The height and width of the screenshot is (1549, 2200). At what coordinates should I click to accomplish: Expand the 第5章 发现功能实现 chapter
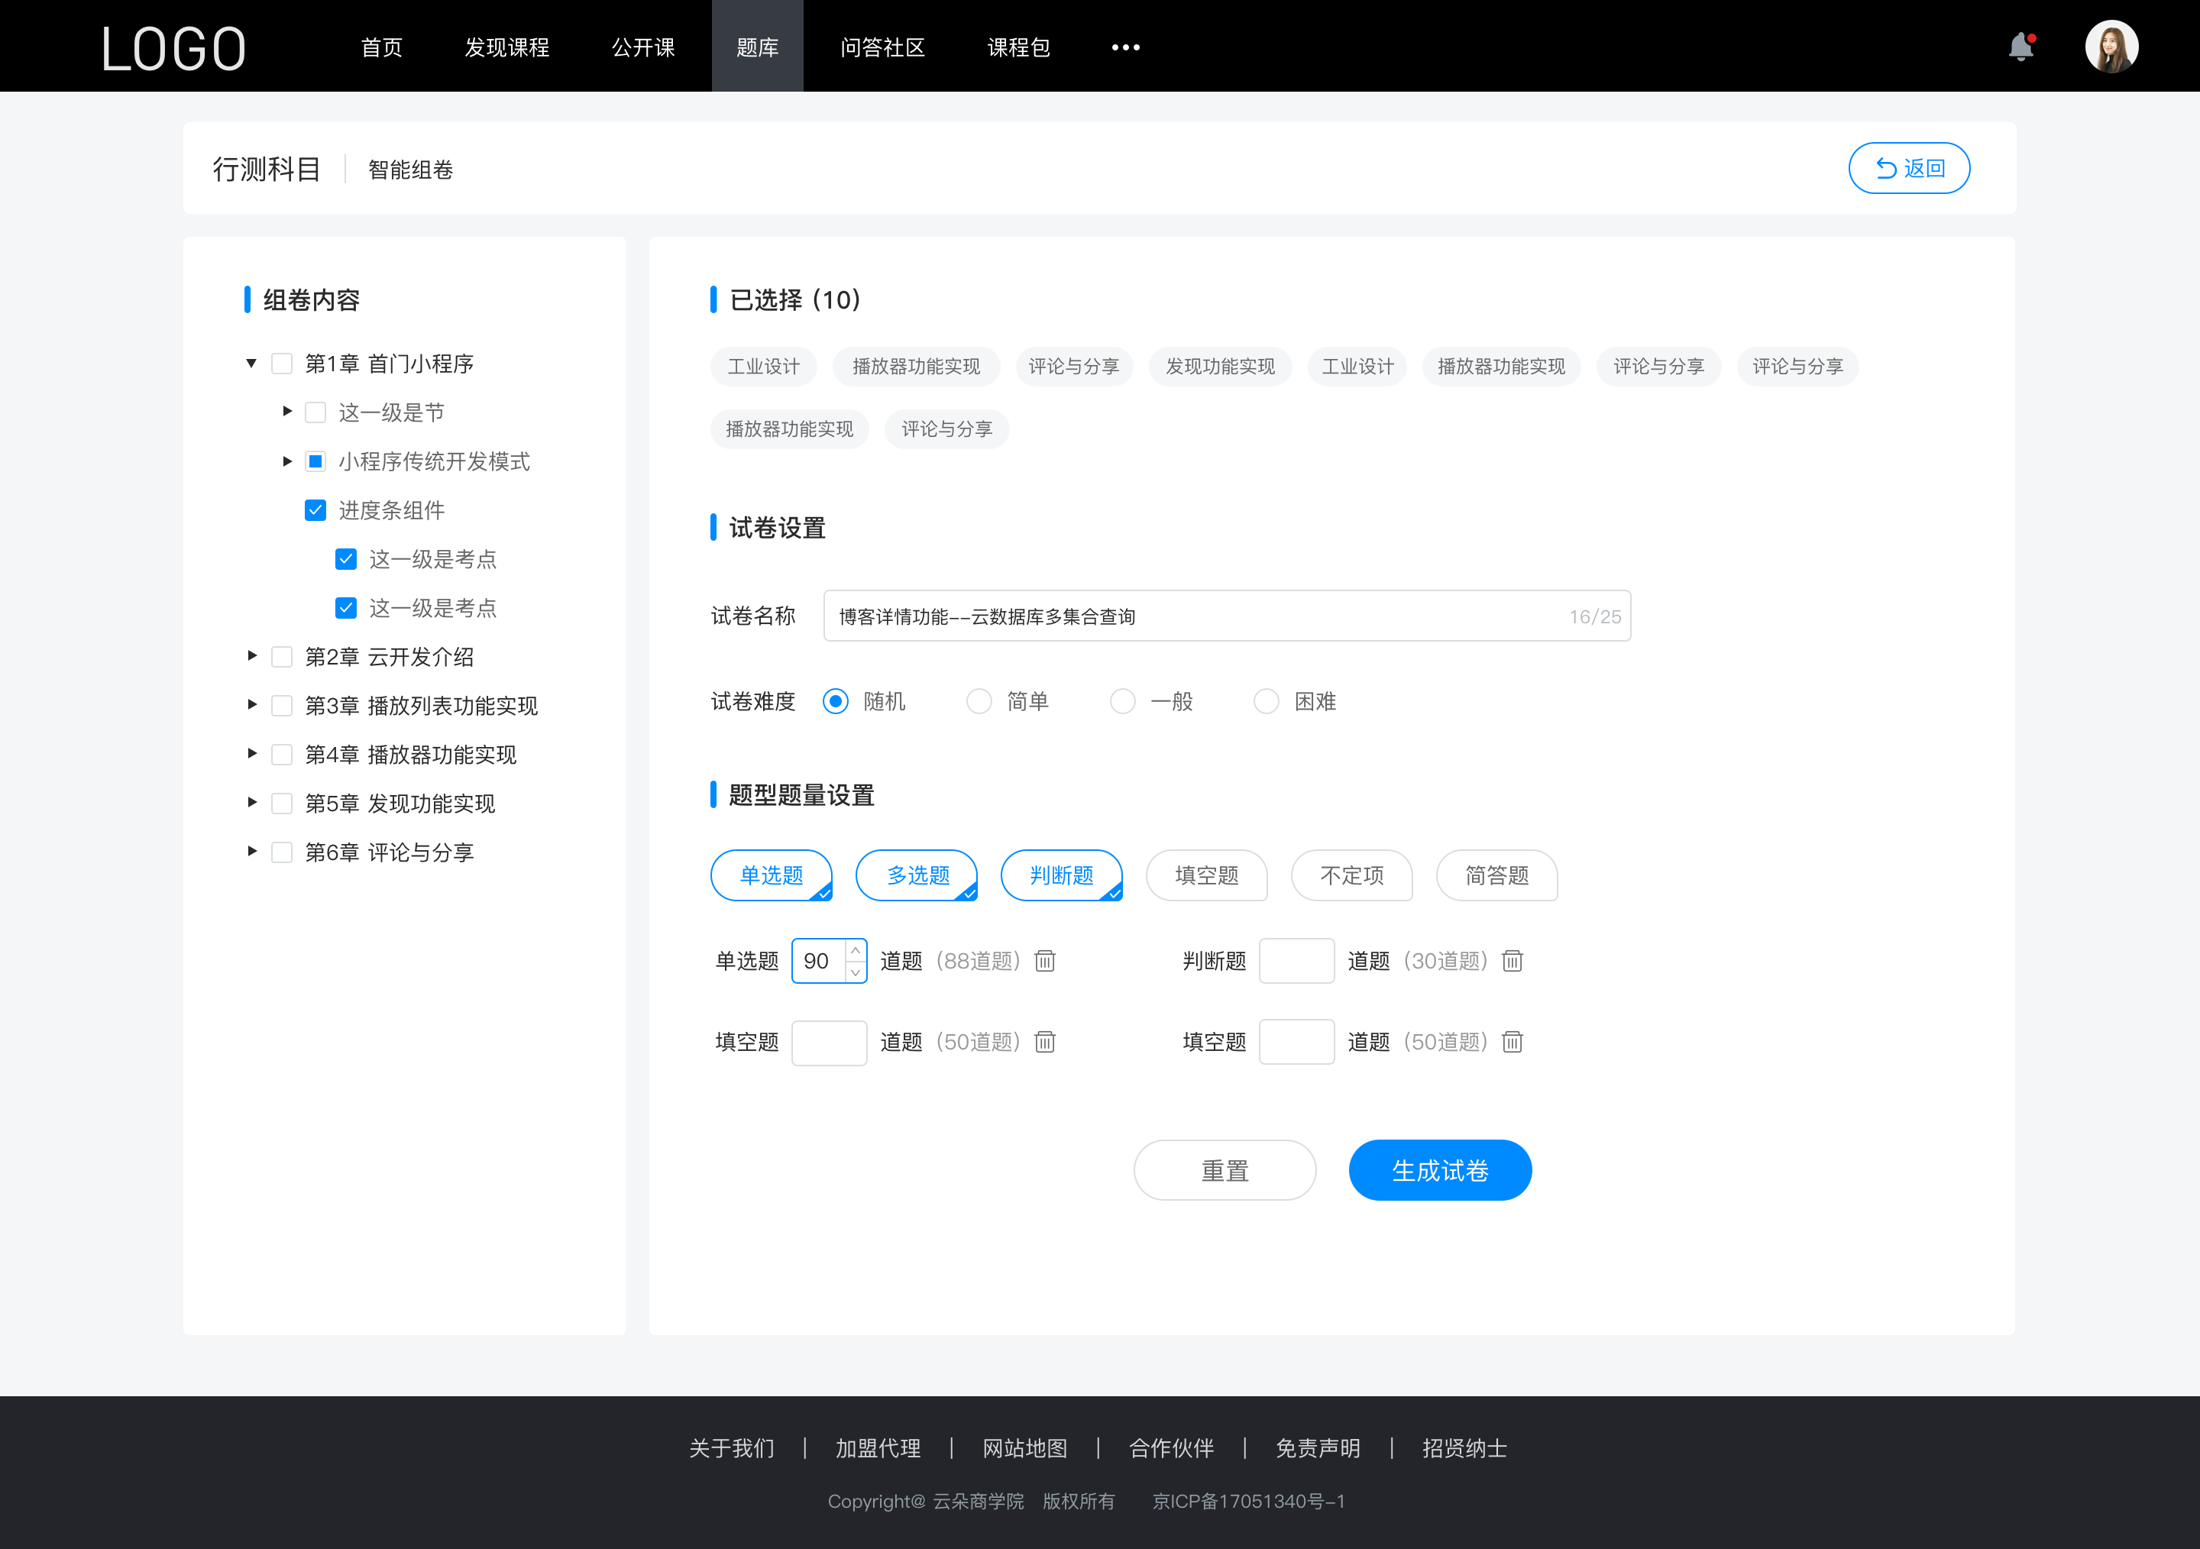click(248, 803)
